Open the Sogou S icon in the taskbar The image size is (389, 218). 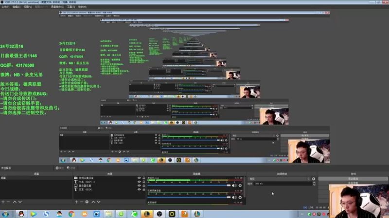point(46,214)
